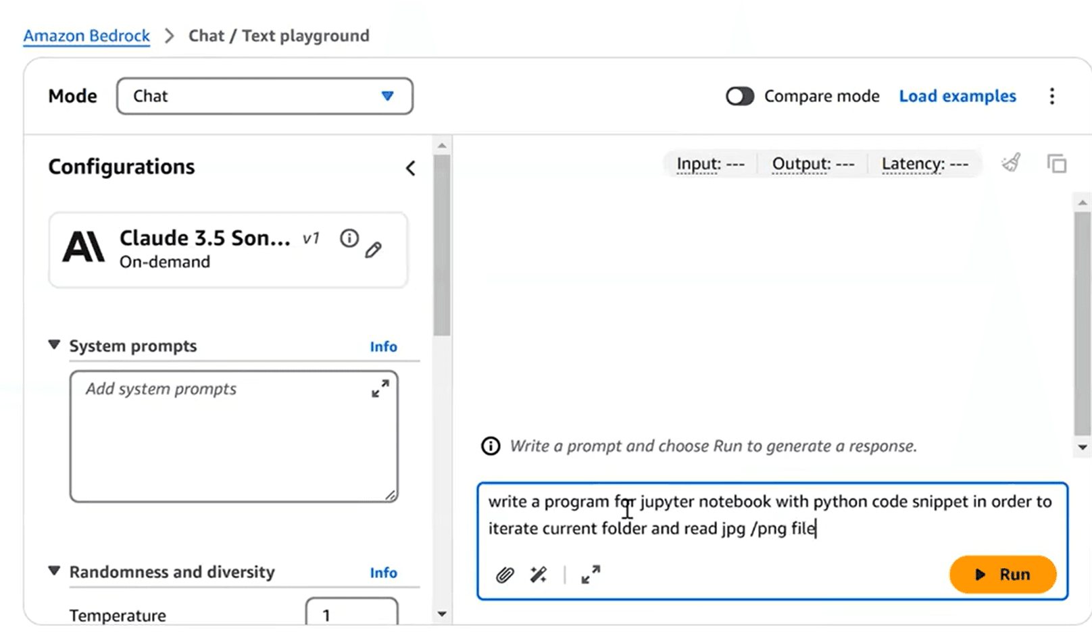Open the Mode dropdown set to Chat
The image size is (1092, 632).
pos(265,96)
